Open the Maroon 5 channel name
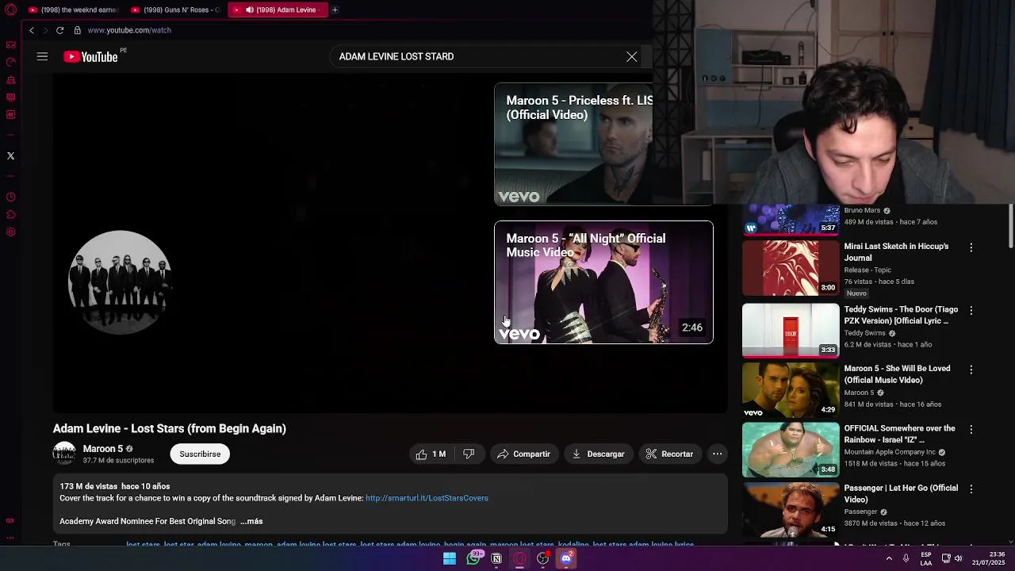The height and width of the screenshot is (571, 1015). tap(103, 449)
